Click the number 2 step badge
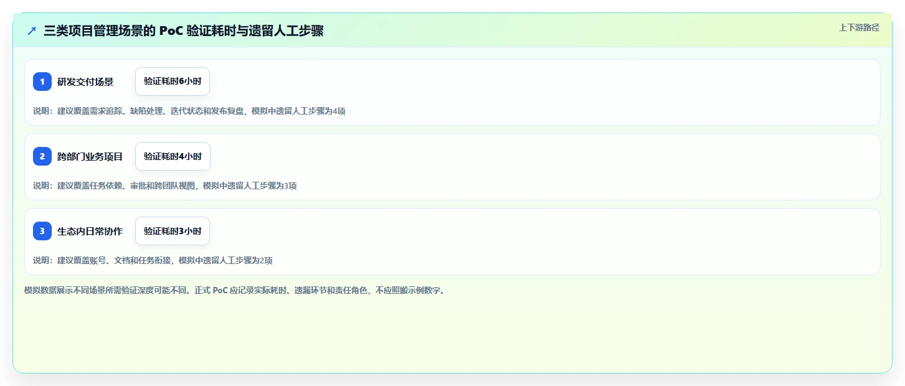 pyautogui.click(x=42, y=156)
